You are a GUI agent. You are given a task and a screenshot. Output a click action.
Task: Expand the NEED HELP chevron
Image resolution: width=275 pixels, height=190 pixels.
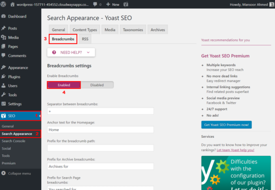(x=88, y=52)
